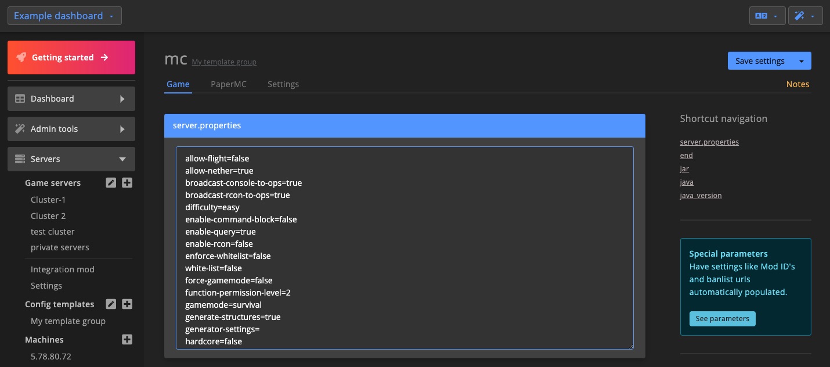Open the server.properties shortcut link
The width and height of the screenshot is (830, 367).
709,142
